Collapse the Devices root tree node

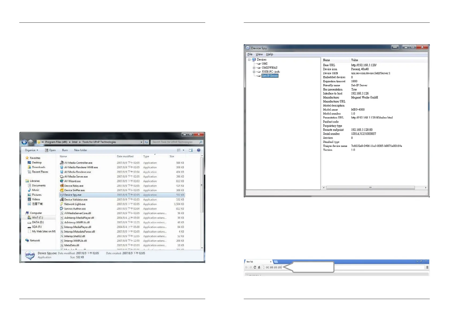pos(249,60)
